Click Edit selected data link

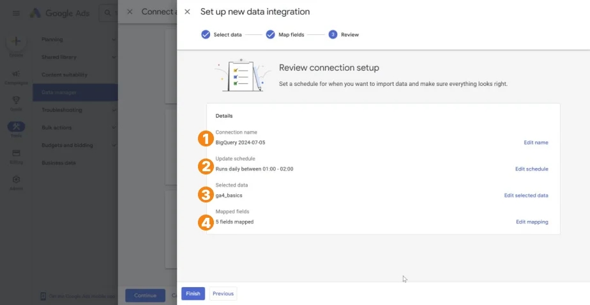point(526,195)
